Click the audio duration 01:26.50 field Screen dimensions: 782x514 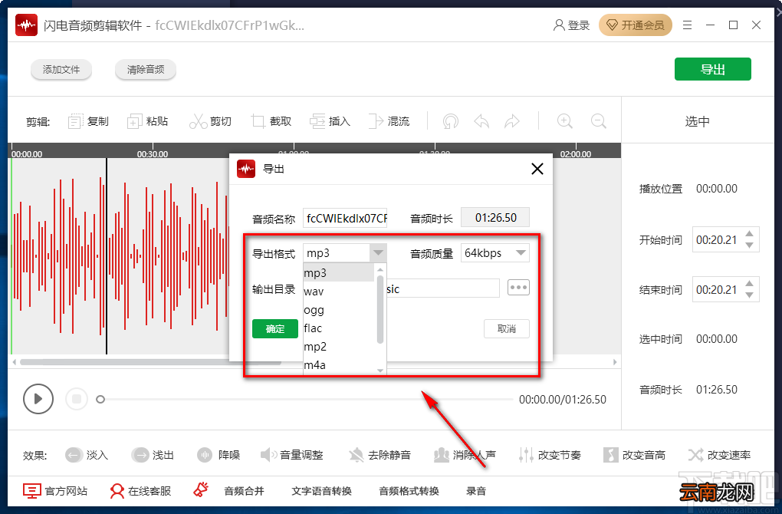click(x=495, y=218)
